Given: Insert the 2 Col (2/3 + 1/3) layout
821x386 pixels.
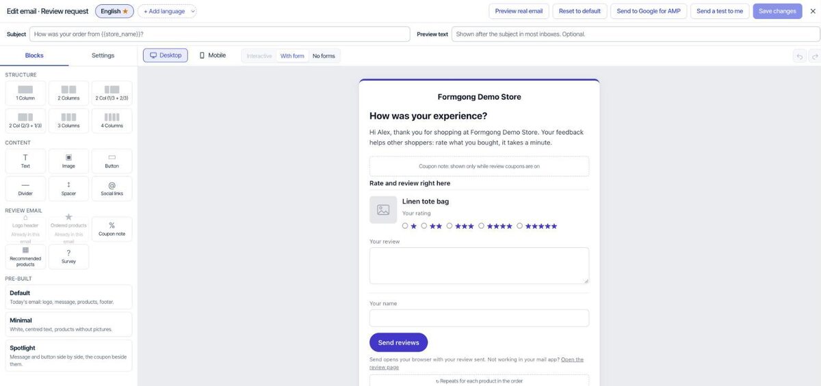Looking at the screenshot, I should click(x=25, y=121).
